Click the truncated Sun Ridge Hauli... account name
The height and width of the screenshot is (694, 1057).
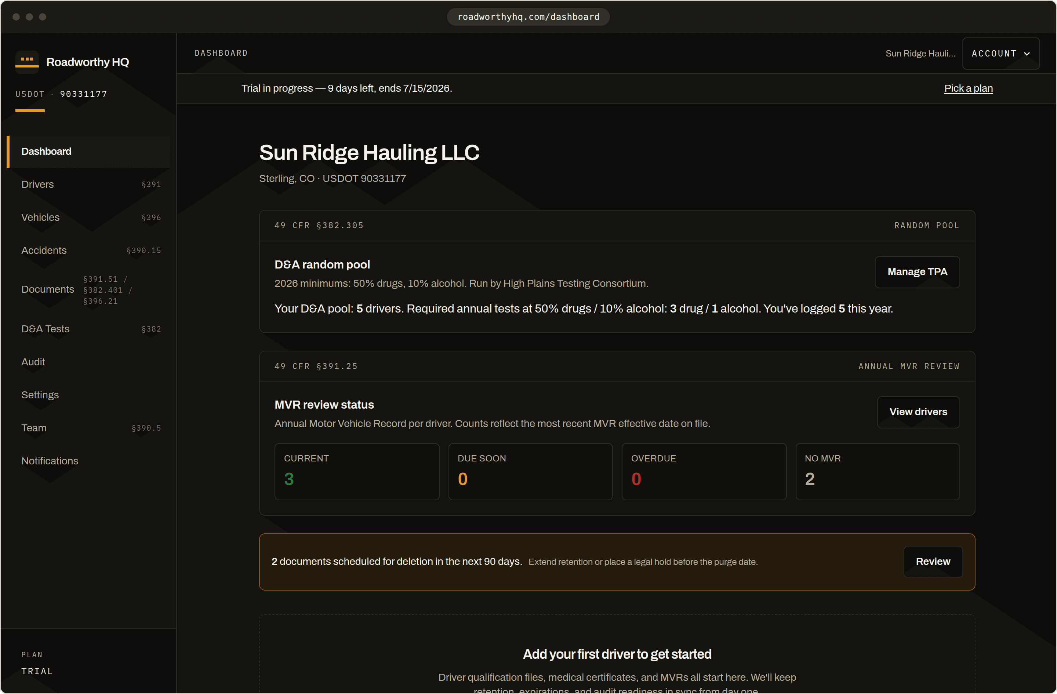tap(920, 54)
